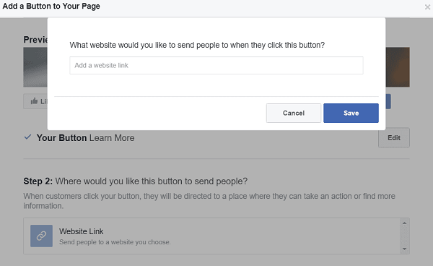Click the thumbs-up Like icon
The height and width of the screenshot is (266, 433).
click(34, 101)
